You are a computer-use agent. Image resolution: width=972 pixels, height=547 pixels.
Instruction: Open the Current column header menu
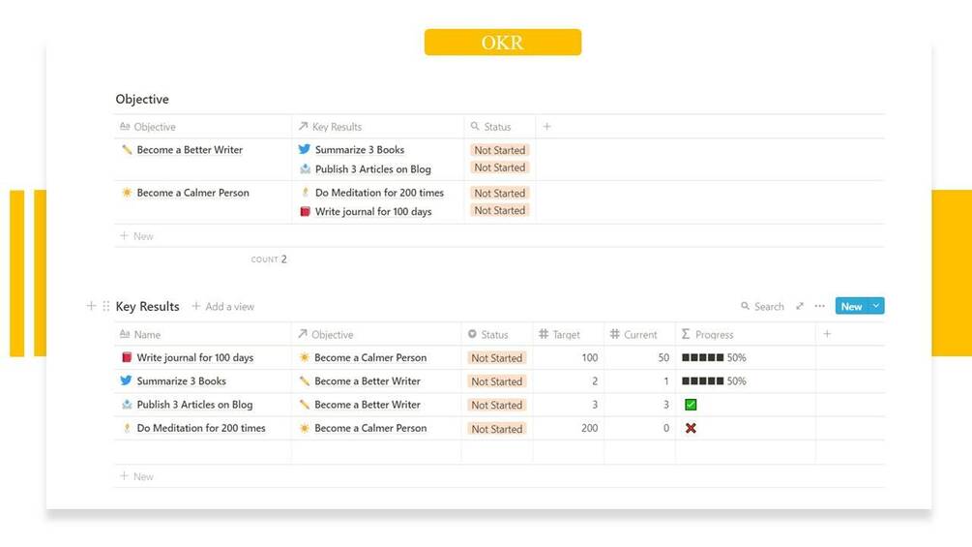639,334
